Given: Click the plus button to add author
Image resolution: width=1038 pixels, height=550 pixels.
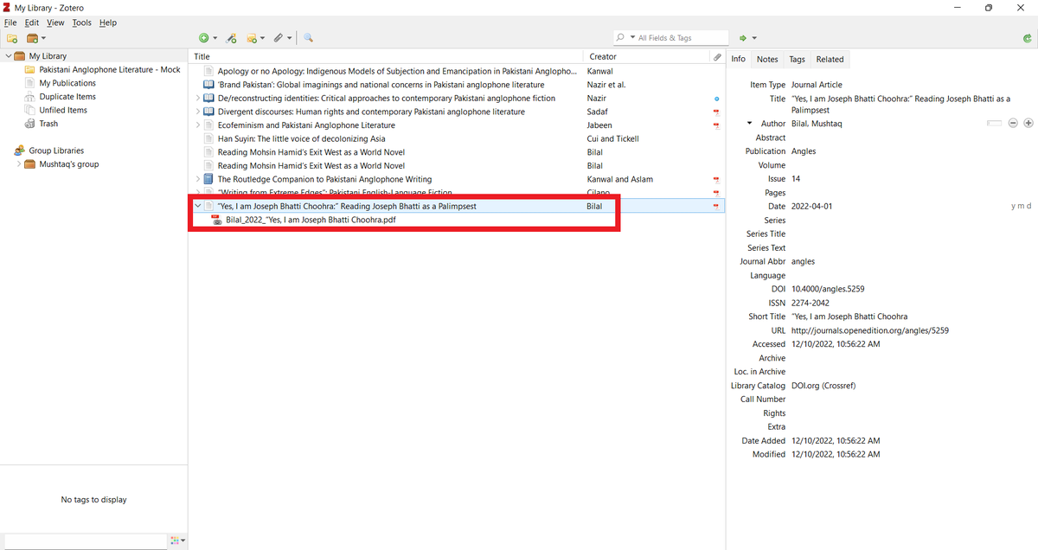Looking at the screenshot, I should (1028, 124).
